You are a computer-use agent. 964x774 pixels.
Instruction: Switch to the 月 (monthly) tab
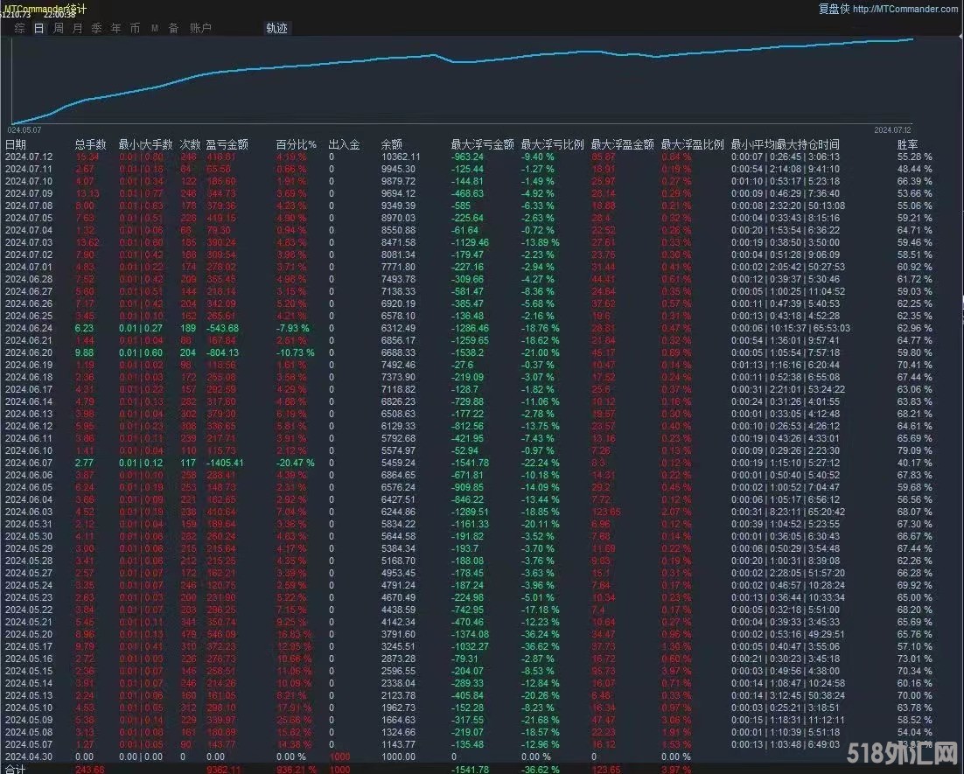[x=77, y=28]
